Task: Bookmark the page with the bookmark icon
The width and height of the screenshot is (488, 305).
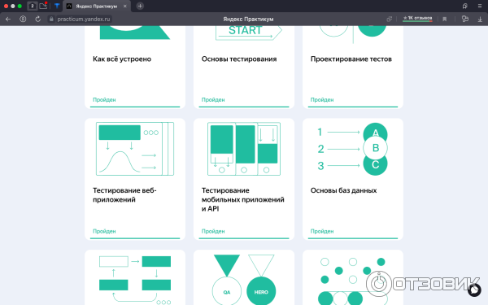Action: point(444,19)
